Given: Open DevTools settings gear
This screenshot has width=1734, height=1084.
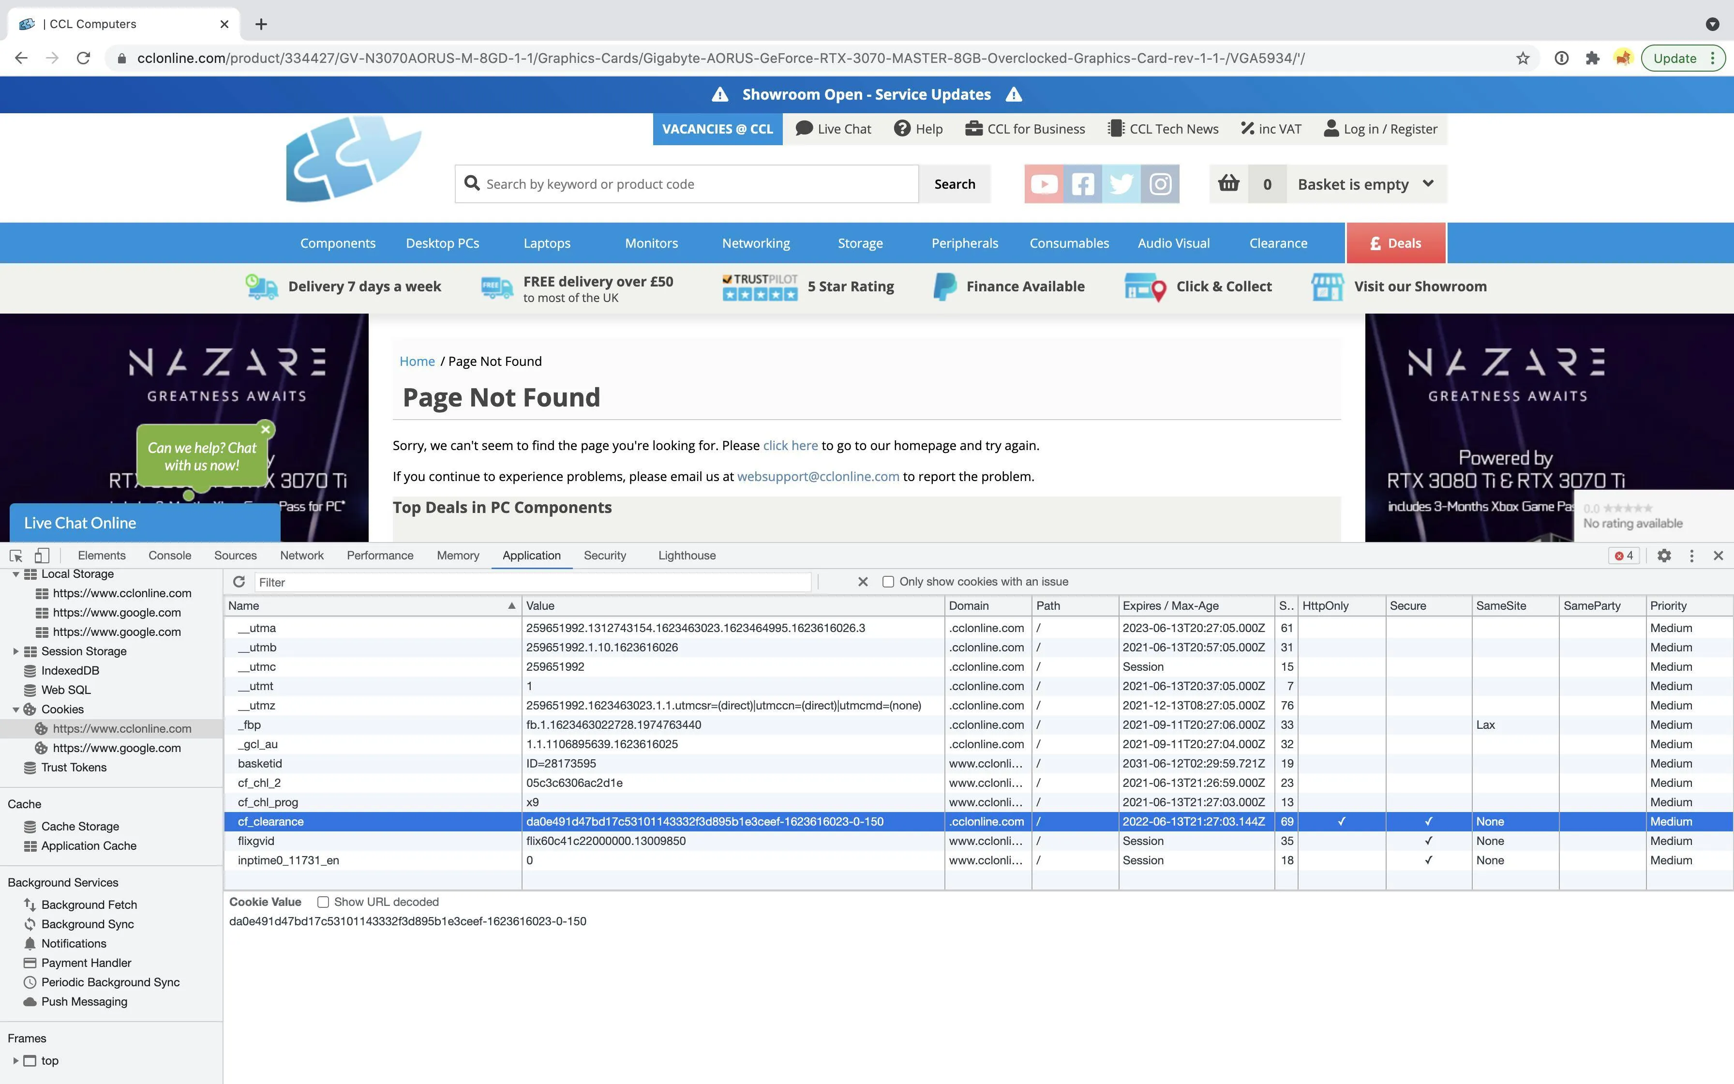Looking at the screenshot, I should coord(1664,556).
